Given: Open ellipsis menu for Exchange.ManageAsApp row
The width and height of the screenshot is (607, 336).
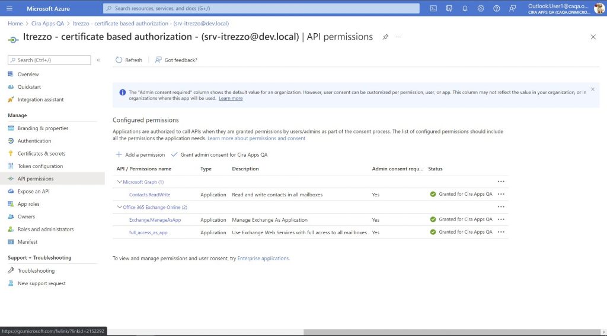Looking at the screenshot, I should pyautogui.click(x=501, y=219).
